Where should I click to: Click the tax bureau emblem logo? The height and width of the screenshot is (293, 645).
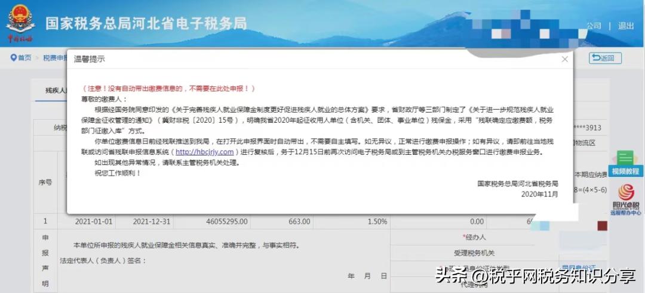click(20, 23)
